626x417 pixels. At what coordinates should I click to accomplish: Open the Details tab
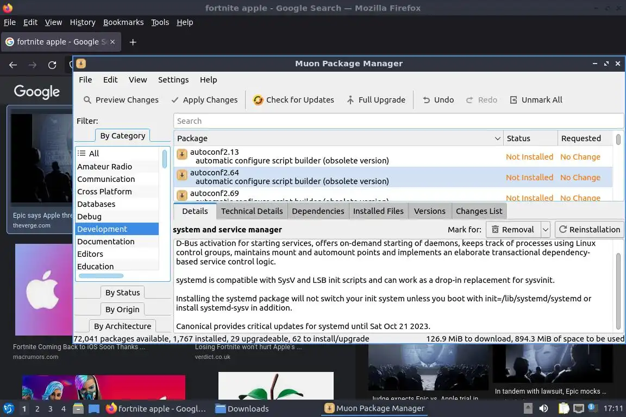point(195,211)
